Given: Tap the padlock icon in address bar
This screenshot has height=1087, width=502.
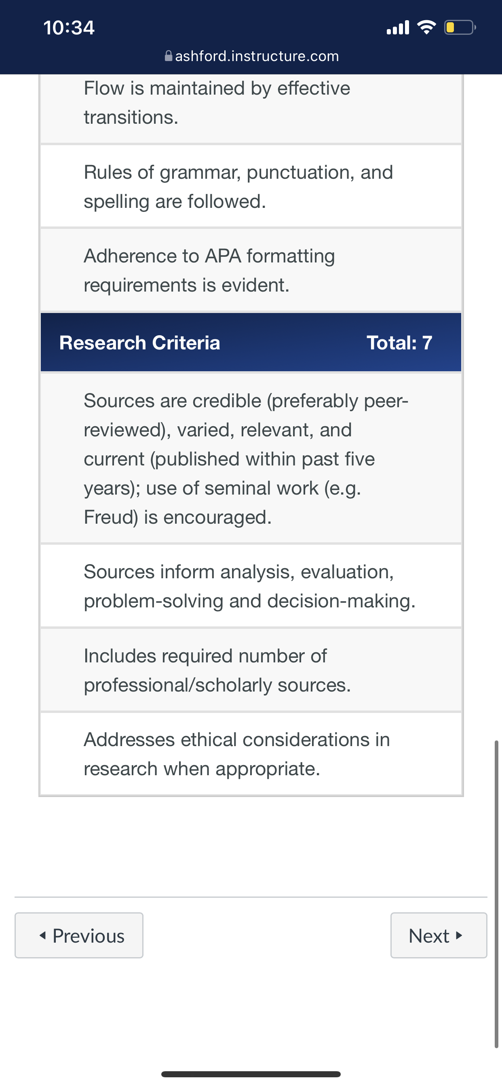Looking at the screenshot, I should pyautogui.click(x=168, y=56).
